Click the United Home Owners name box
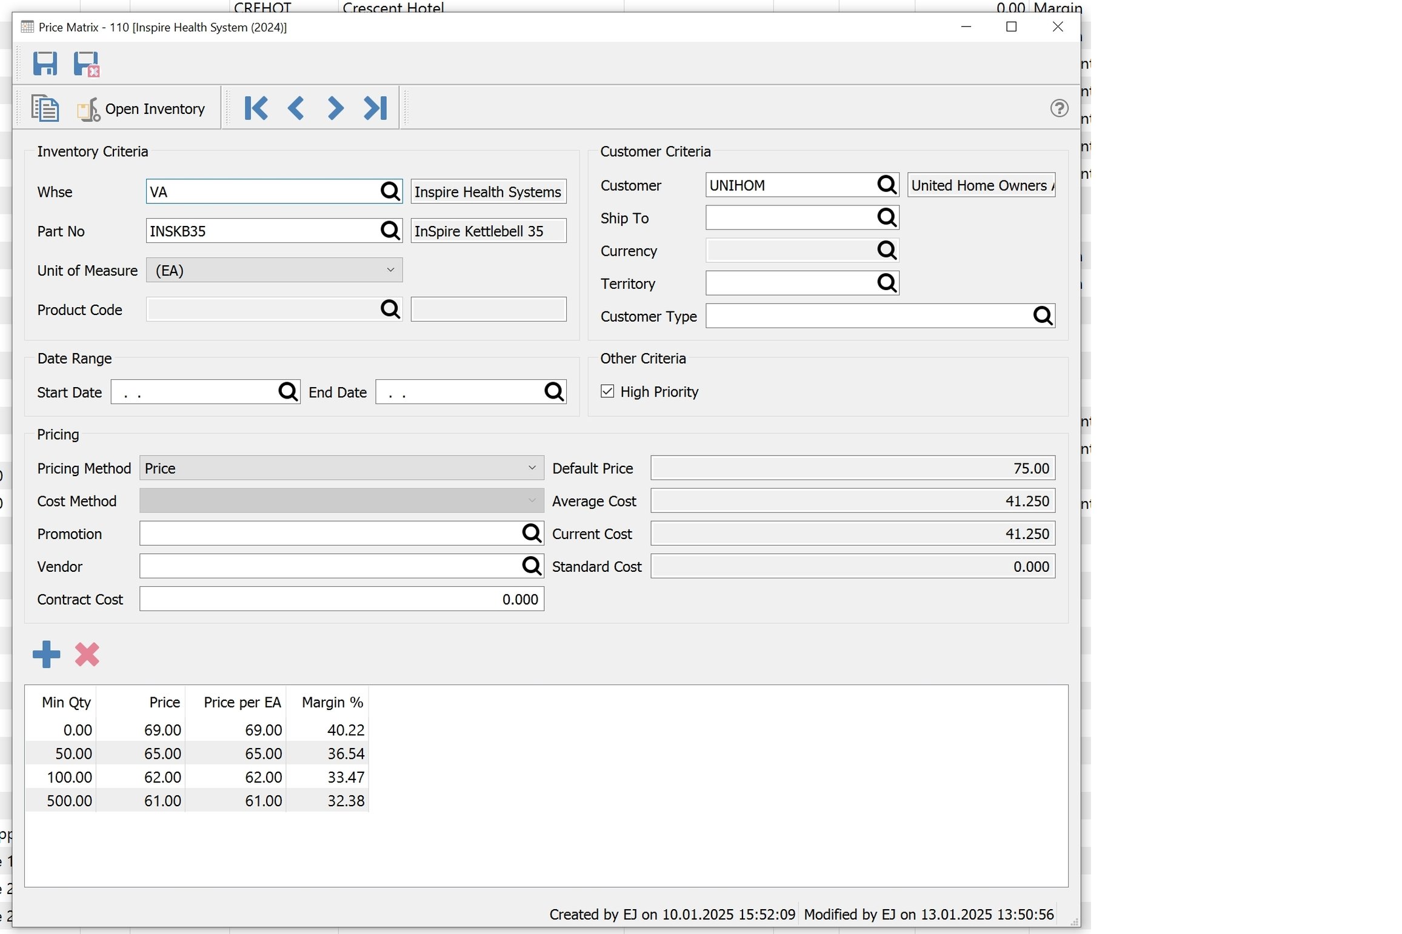Viewport: 1402px width, 934px height. 981,185
